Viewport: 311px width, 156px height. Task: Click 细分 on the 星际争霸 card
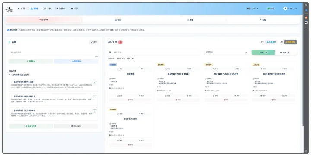[120, 69]
